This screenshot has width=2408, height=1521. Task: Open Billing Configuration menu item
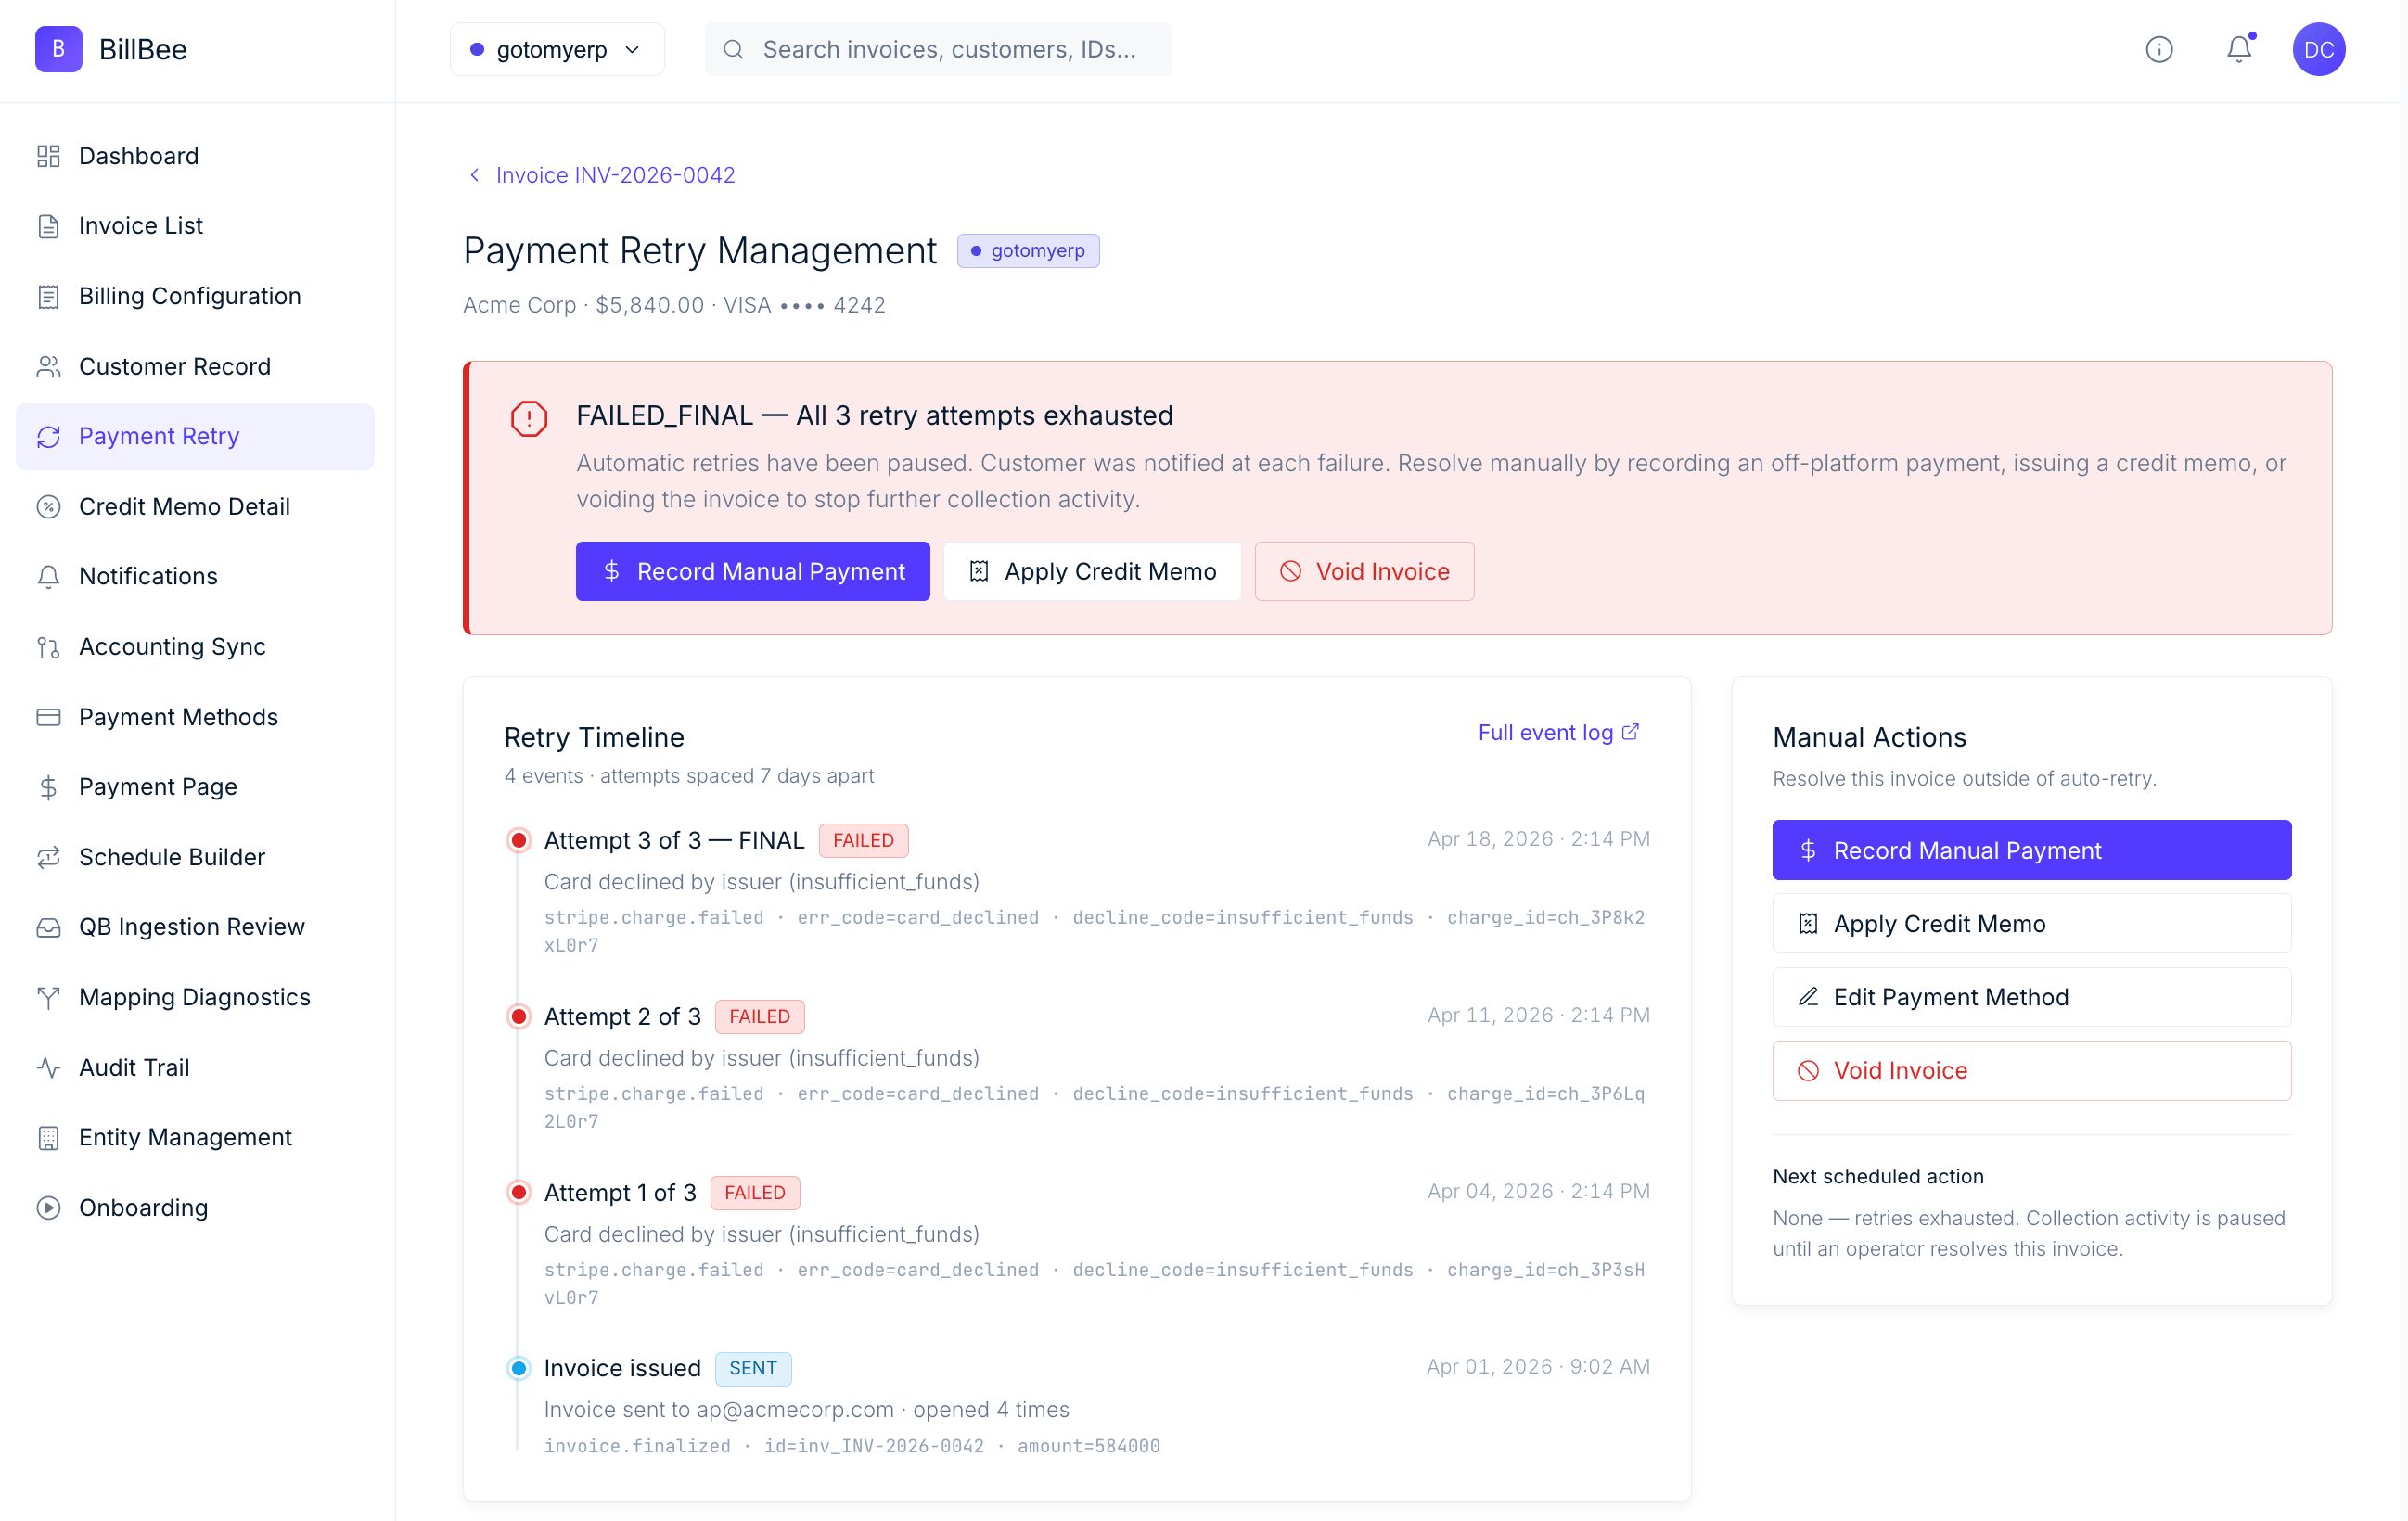[x=195, y=296]
